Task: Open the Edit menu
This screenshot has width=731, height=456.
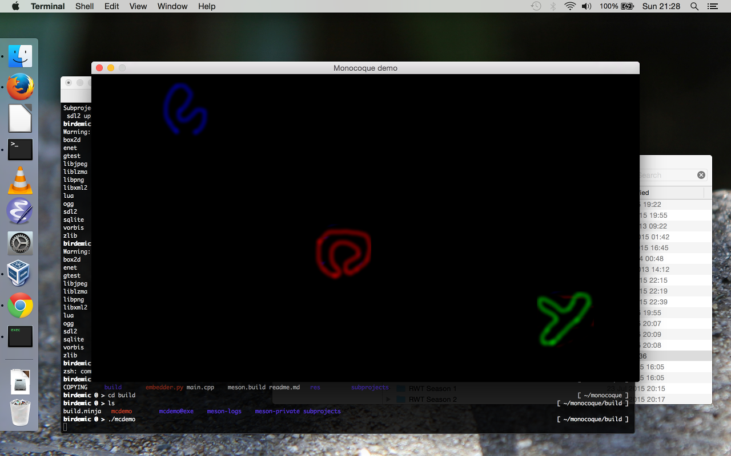Action: [112, 6]
